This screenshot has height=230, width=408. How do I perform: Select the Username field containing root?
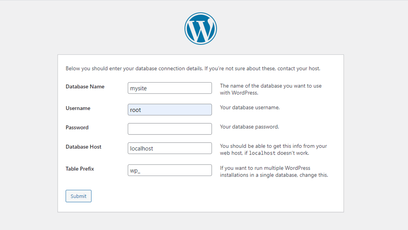(x=169, y=109)
